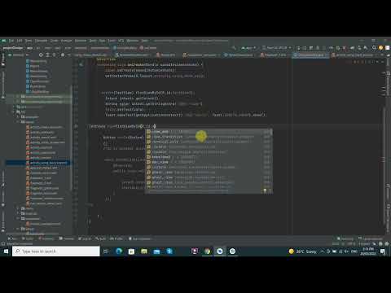Viewport: 391px width, 293px height.
Task: Open the SDK Manager icon
Action: click(x=366, y=48)
